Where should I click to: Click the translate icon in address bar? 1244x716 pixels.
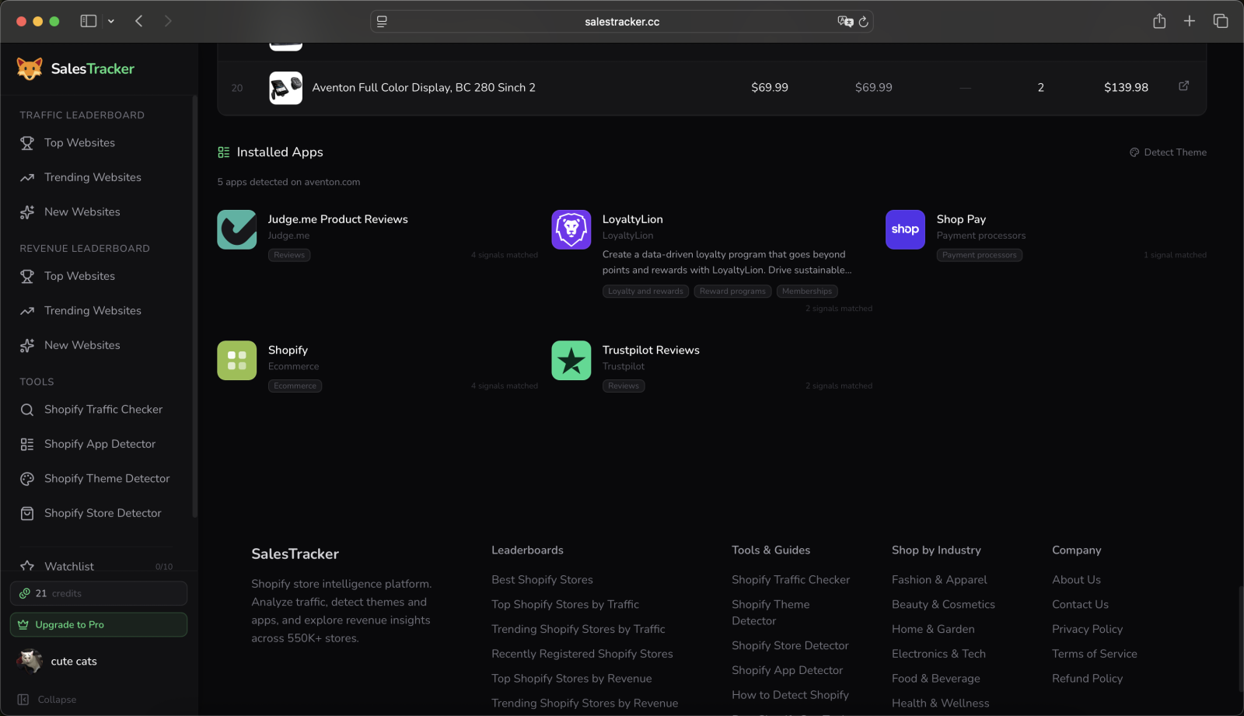[x=845, y=22]
